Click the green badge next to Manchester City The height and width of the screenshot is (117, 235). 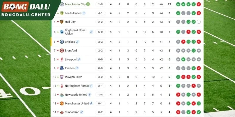pos(88,4)
